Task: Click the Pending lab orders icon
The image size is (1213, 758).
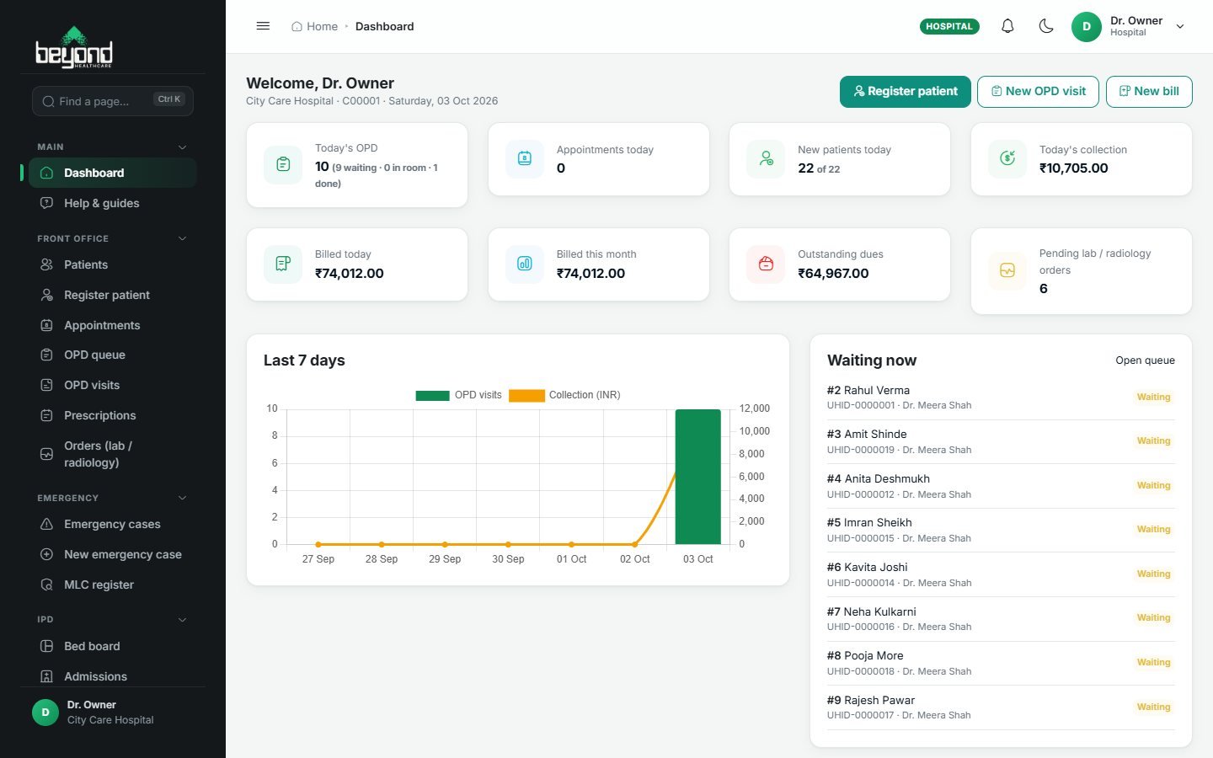Action: coord(1007,270)
